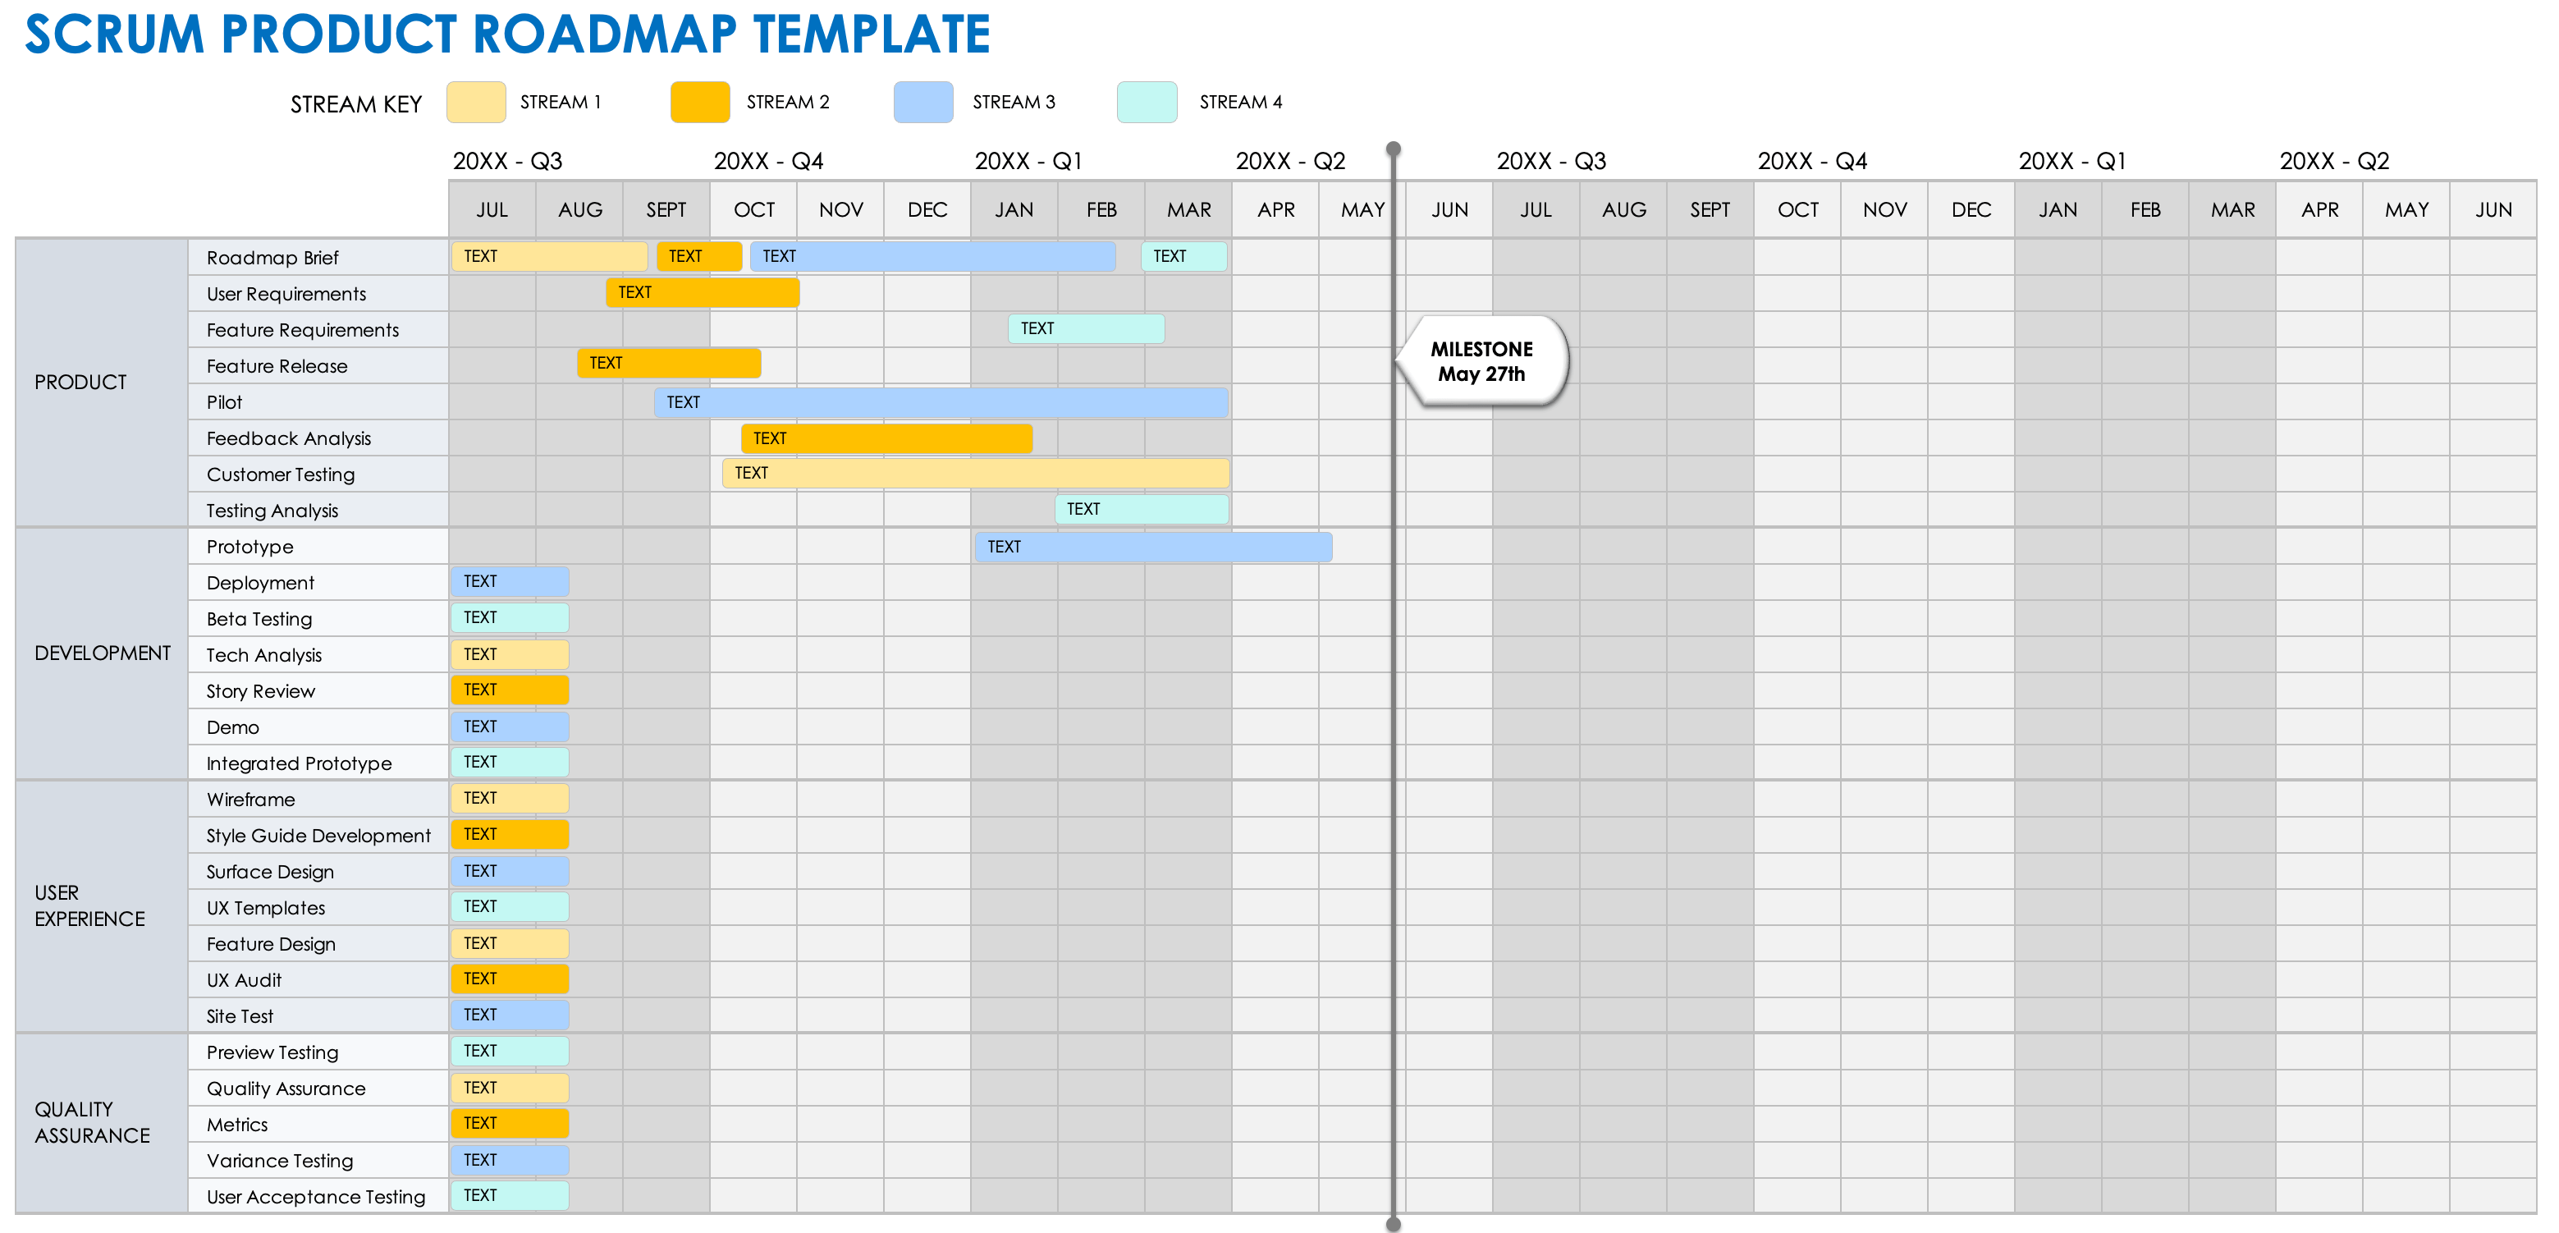Click the first 20XX - Q3 quarter header
Screen dimensions: 2559x1233
coord(508,161)
